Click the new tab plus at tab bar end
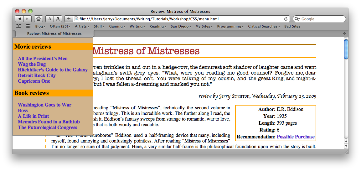Image resolution: width=361 pixels, height=171 pixels. [344, 34]
